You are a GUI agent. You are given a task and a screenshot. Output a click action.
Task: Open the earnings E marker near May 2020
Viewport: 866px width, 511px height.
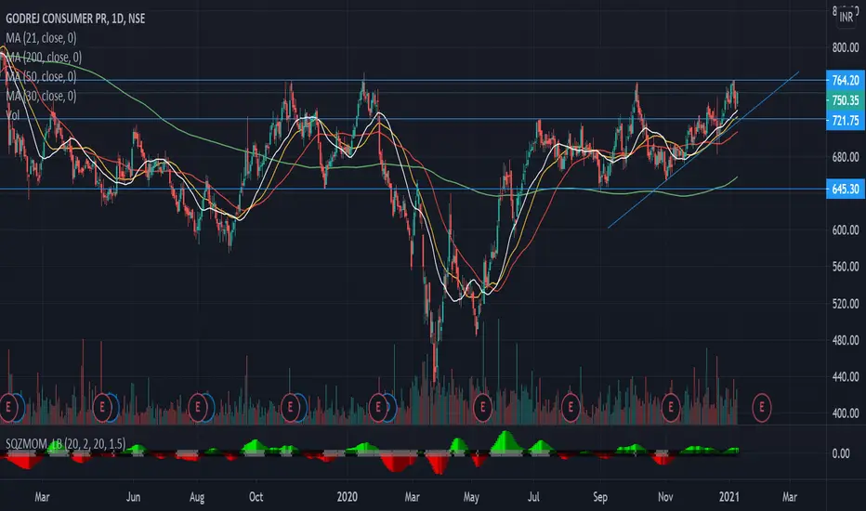(482, 408)
